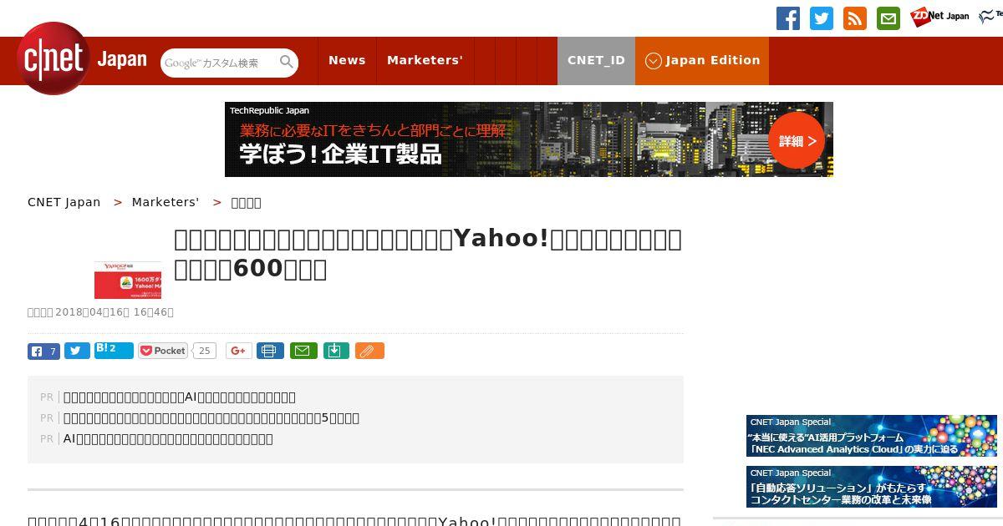
Task: Click the orange 詳細 button on banner
Action: pyautogui.click(x=797, y=140)
